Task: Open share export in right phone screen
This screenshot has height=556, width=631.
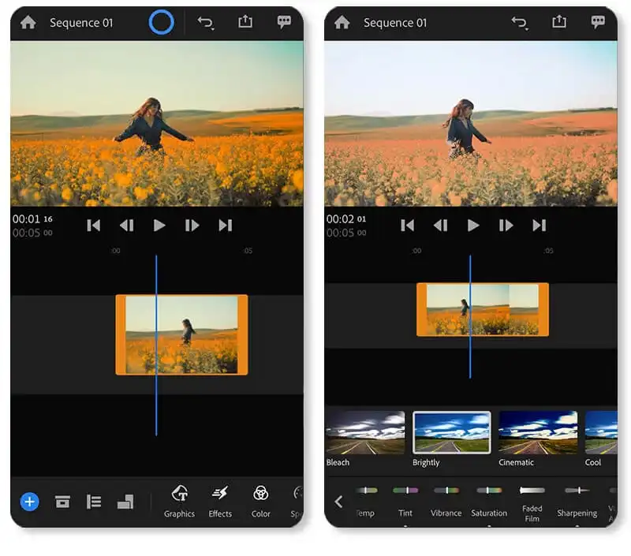Action: point(559,21)
